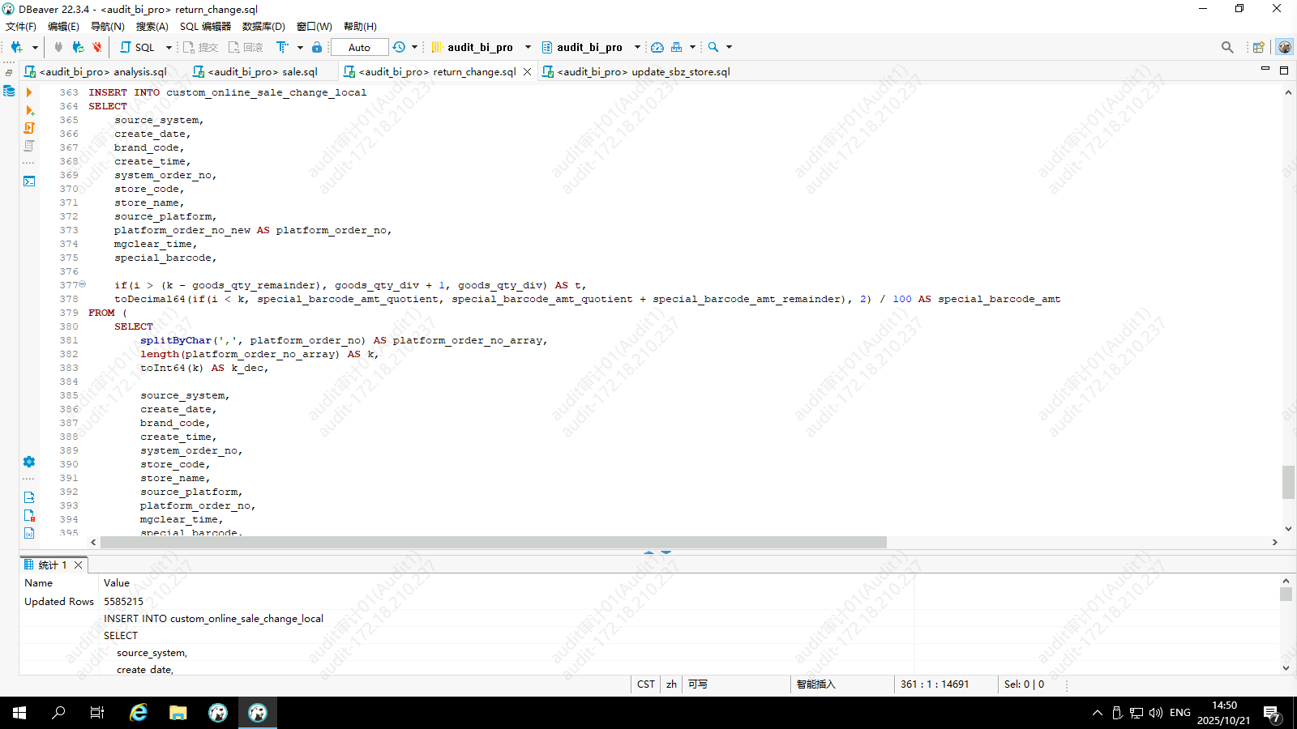Click the new database connection plug icon
The width and height of the screenshot is (1297, 729).
[16, 47]
